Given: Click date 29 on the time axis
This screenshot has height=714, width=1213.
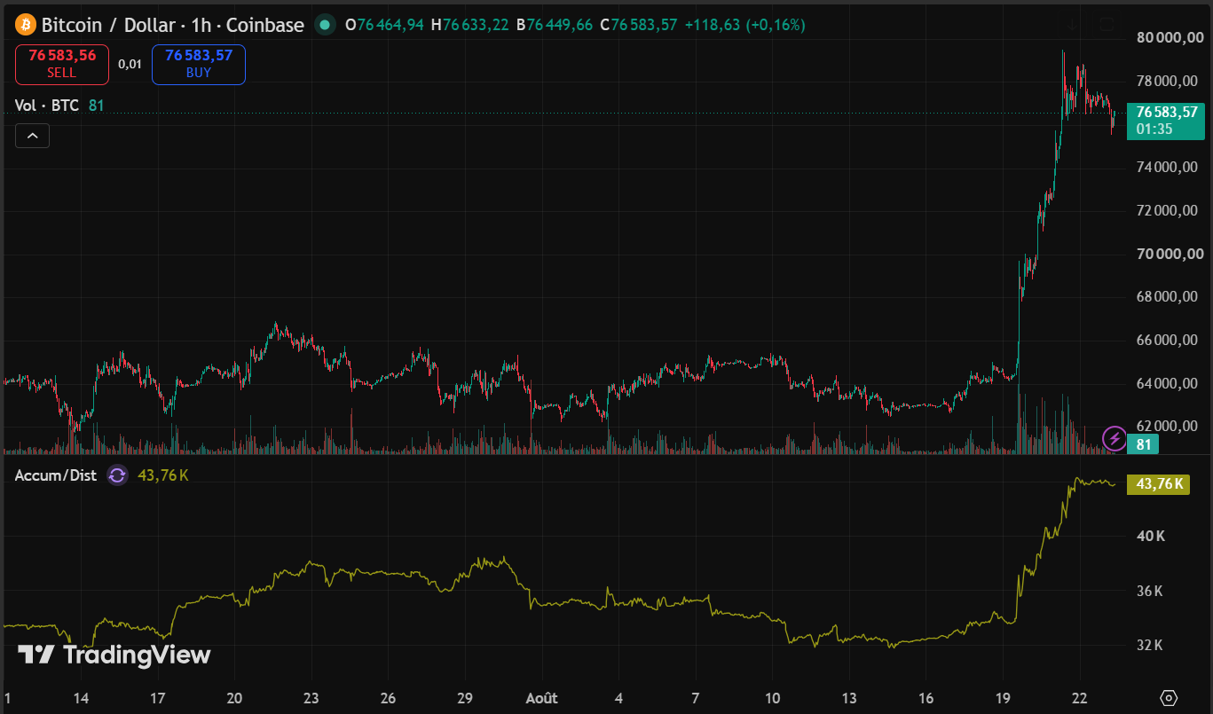Looking at the screenshot, I should click(x=465, y=698).
